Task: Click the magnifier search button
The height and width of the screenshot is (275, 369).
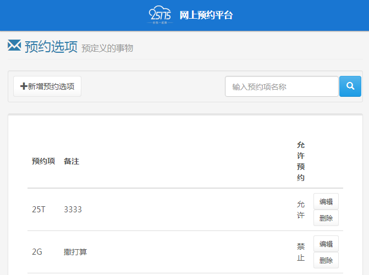Action: pyautogui.click(x=350, y=86)
